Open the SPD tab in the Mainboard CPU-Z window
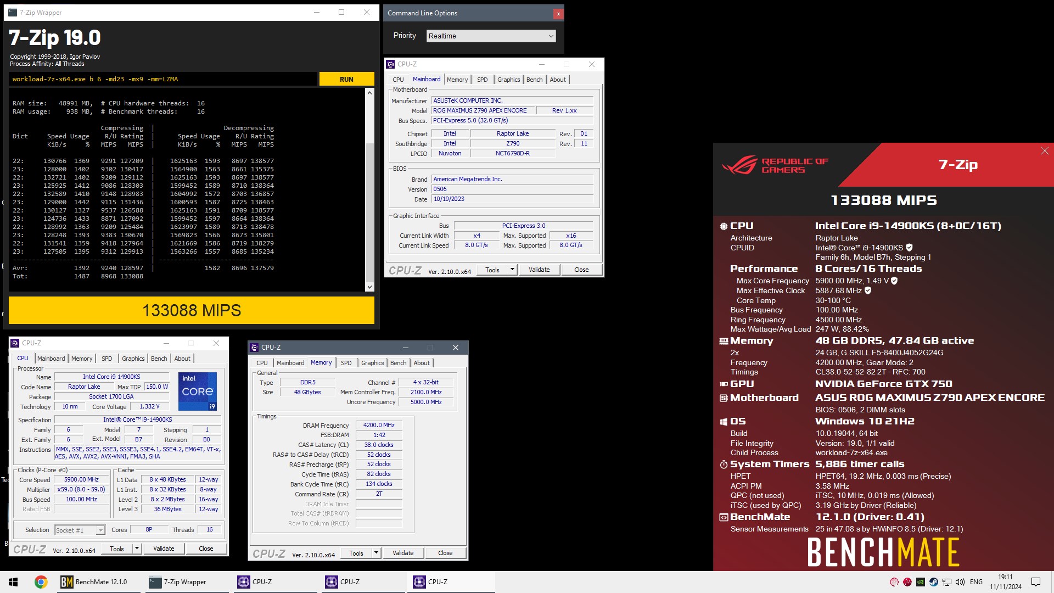The height and width of the screenshot is (593, 1054). pyautogui.click(x=482, y=80)
